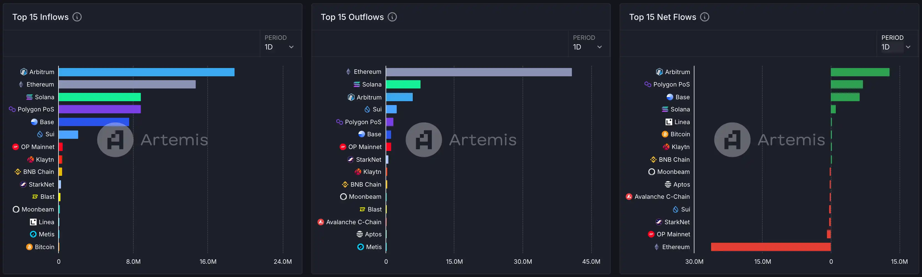Click the Bitcoin logo in Net Flows chart

click(665, 134)
